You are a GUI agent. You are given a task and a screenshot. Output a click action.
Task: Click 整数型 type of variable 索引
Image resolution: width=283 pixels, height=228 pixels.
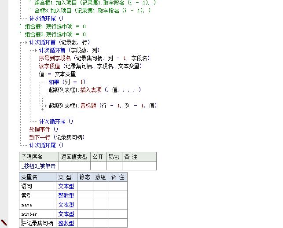66,195
